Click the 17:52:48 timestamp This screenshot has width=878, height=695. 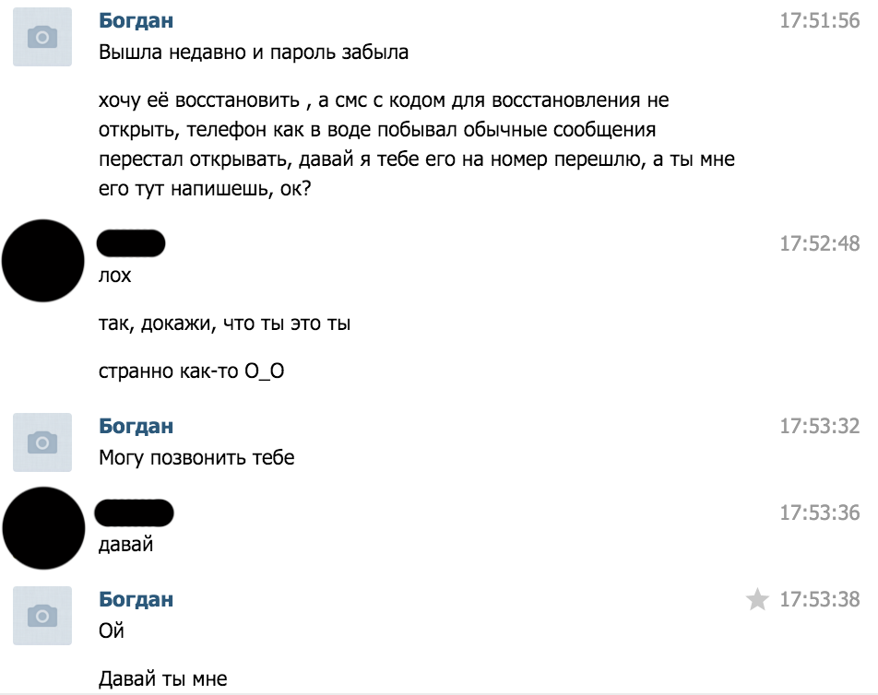click(x=819, y=244)
